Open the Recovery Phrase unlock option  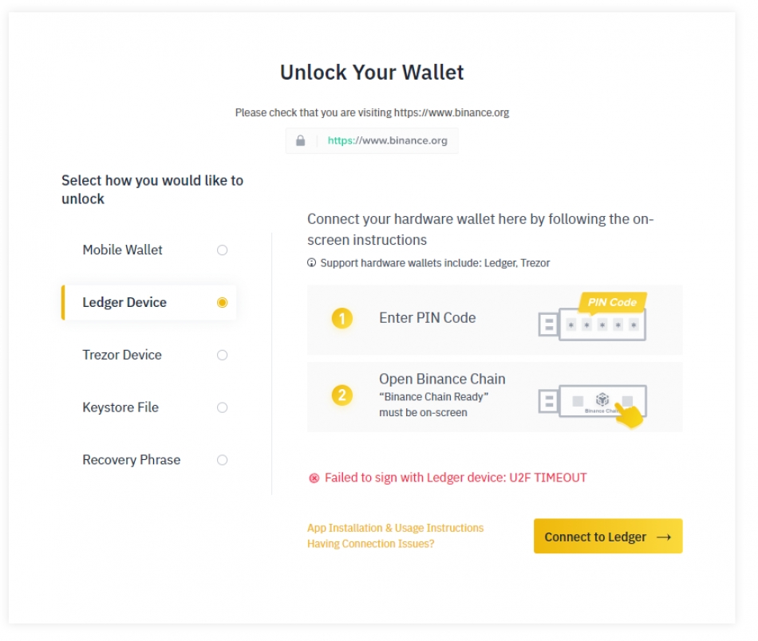(x=149, y=460)
